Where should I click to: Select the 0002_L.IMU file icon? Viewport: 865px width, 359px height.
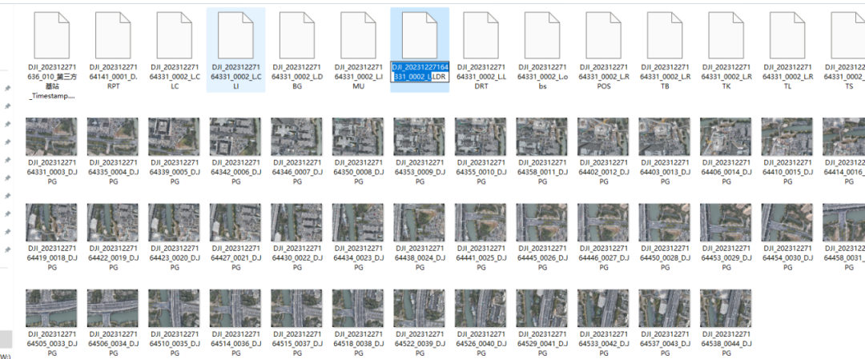click(359, 35)
